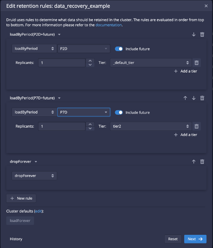213x248 pixels.
Task: Increase Replicants for the tier2 rule
Action: click(x=90, y=124)
